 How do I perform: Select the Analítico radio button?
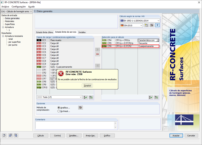[x=59, y=107]
